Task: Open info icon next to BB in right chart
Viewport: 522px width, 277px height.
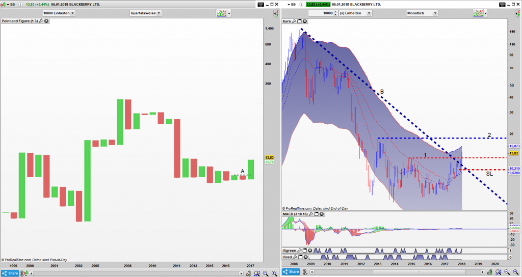Action: coord(301,4)
